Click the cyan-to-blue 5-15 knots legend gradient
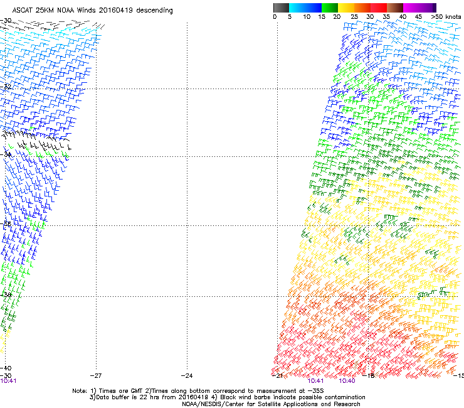 pos(305,8)
